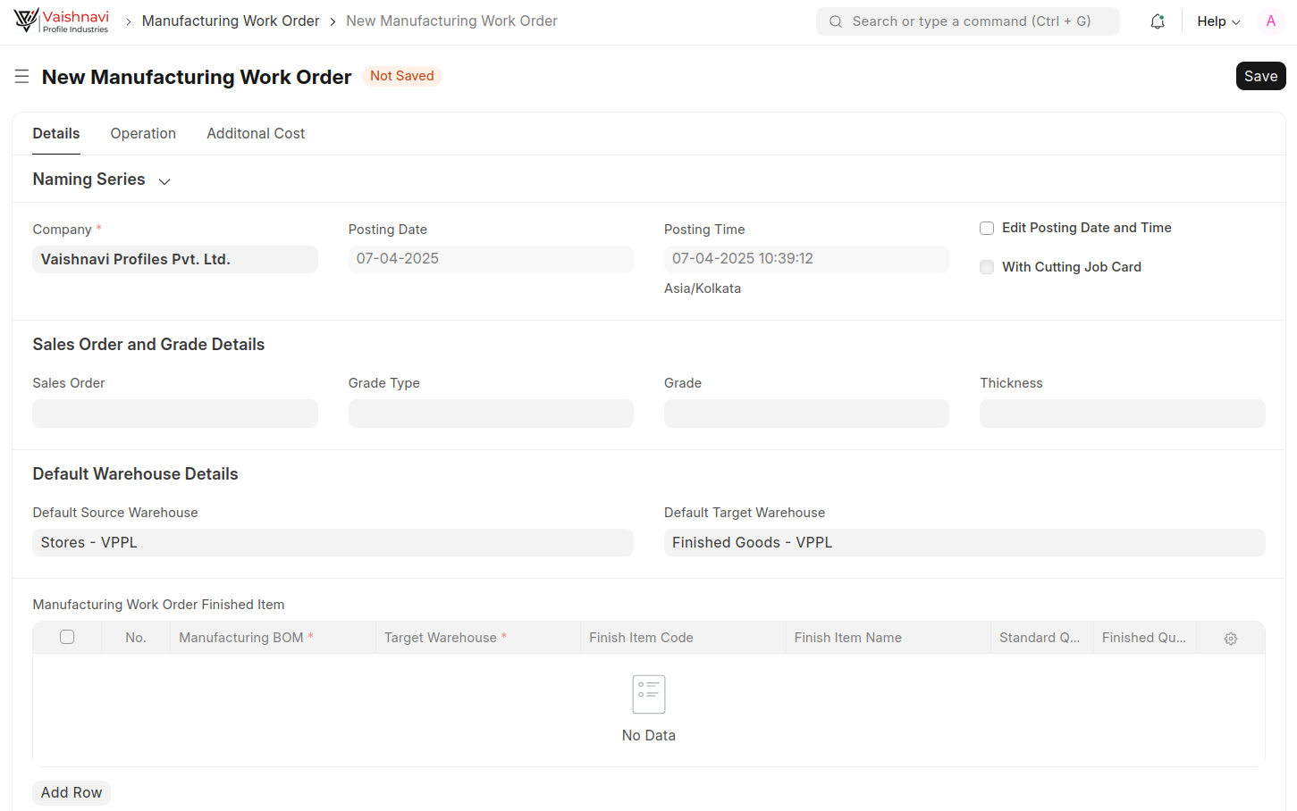Click the Sales Order and Grade Details heading

pyautogui.click(x=148, y=345)
